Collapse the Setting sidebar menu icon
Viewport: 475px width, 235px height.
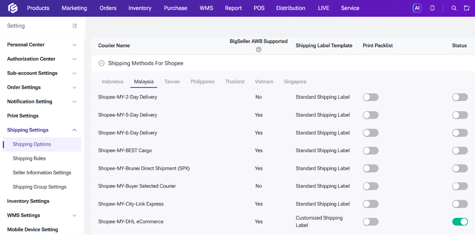[x=75, y=26]
